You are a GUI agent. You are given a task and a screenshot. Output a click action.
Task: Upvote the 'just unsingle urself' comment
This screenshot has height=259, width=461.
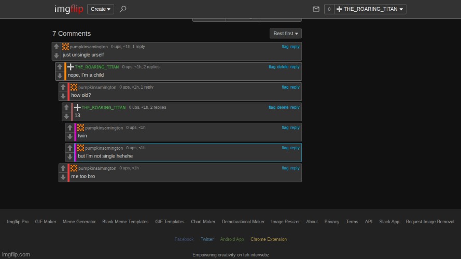coord(57,47)
